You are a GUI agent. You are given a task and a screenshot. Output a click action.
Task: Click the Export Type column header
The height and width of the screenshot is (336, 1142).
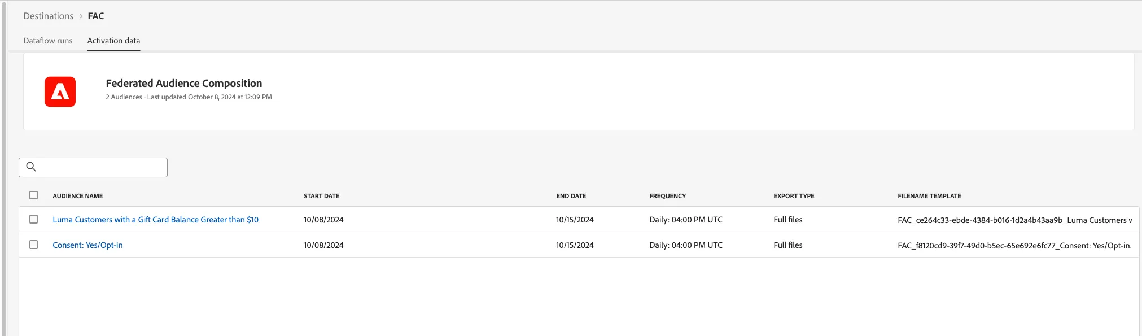(x=794, y=196)
